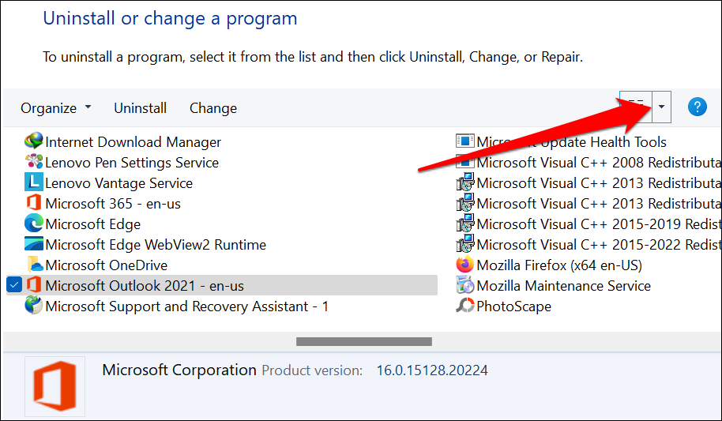Click Uninstall in the toolbar
The height and width of the screenshot is (421, 722).
coord(140,108)
